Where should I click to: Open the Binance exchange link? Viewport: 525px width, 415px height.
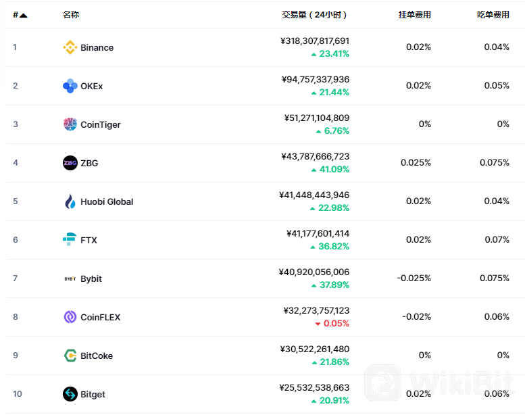(97, 47)
